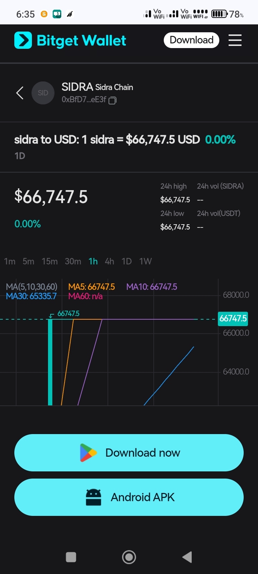Tap the 6:35 clock in status bar
The height and width of the screenshot is (574, 258).
coord(25,14)
